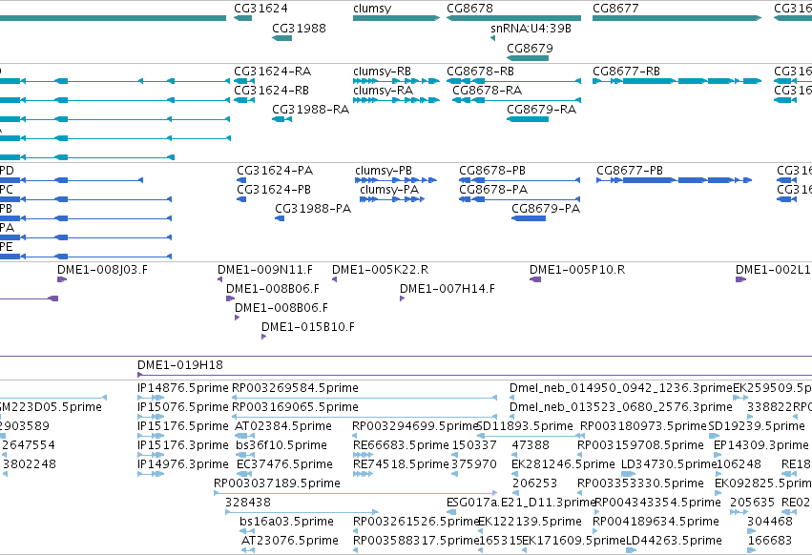
Task: Select the feature labeled 47388
Action: coord(531,445)
